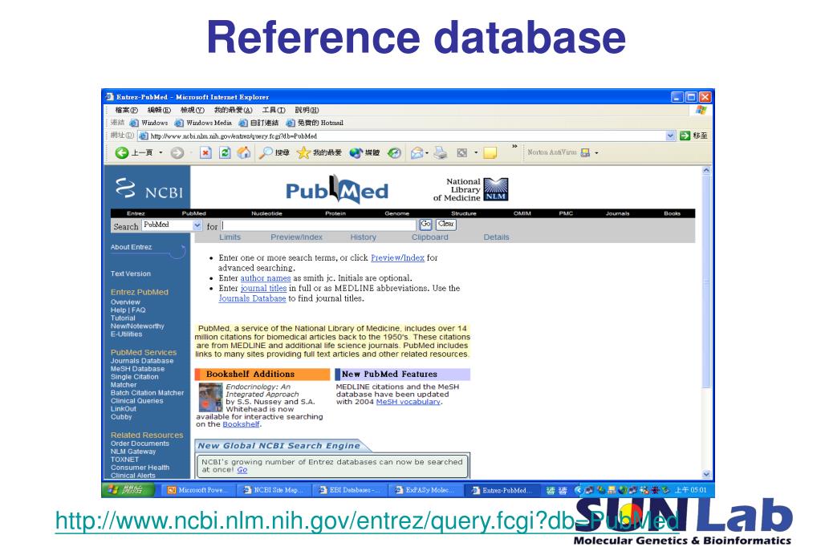Open the OMIM link
821x547 pixels.
[522, 213]
